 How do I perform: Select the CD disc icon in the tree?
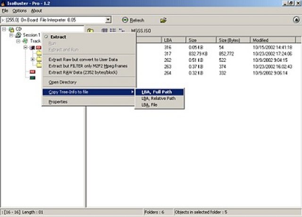tap(11, 29)
